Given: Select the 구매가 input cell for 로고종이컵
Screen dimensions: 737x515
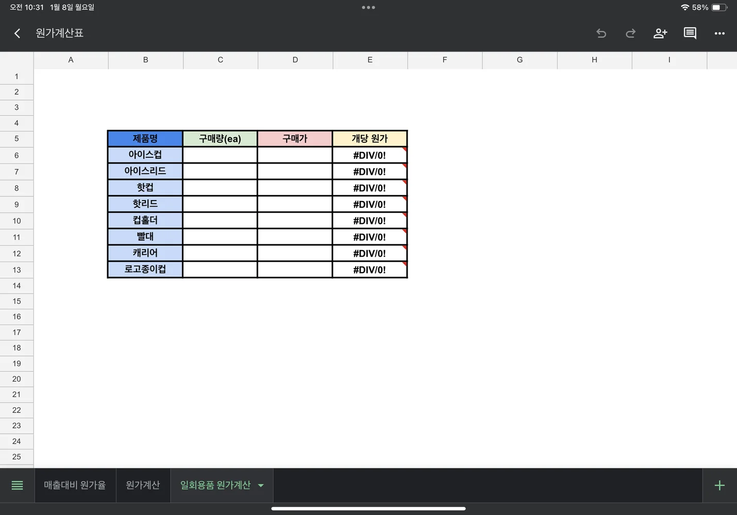Looking at the screenshot, I should 295,270.
